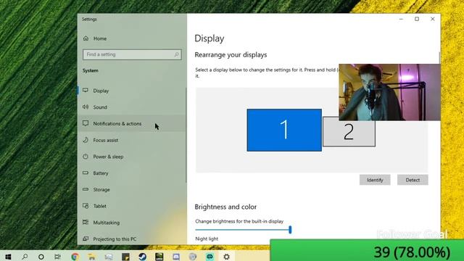The image size is (464, 261).
Task: Go to Storage settings
Action: click(132, 189)
